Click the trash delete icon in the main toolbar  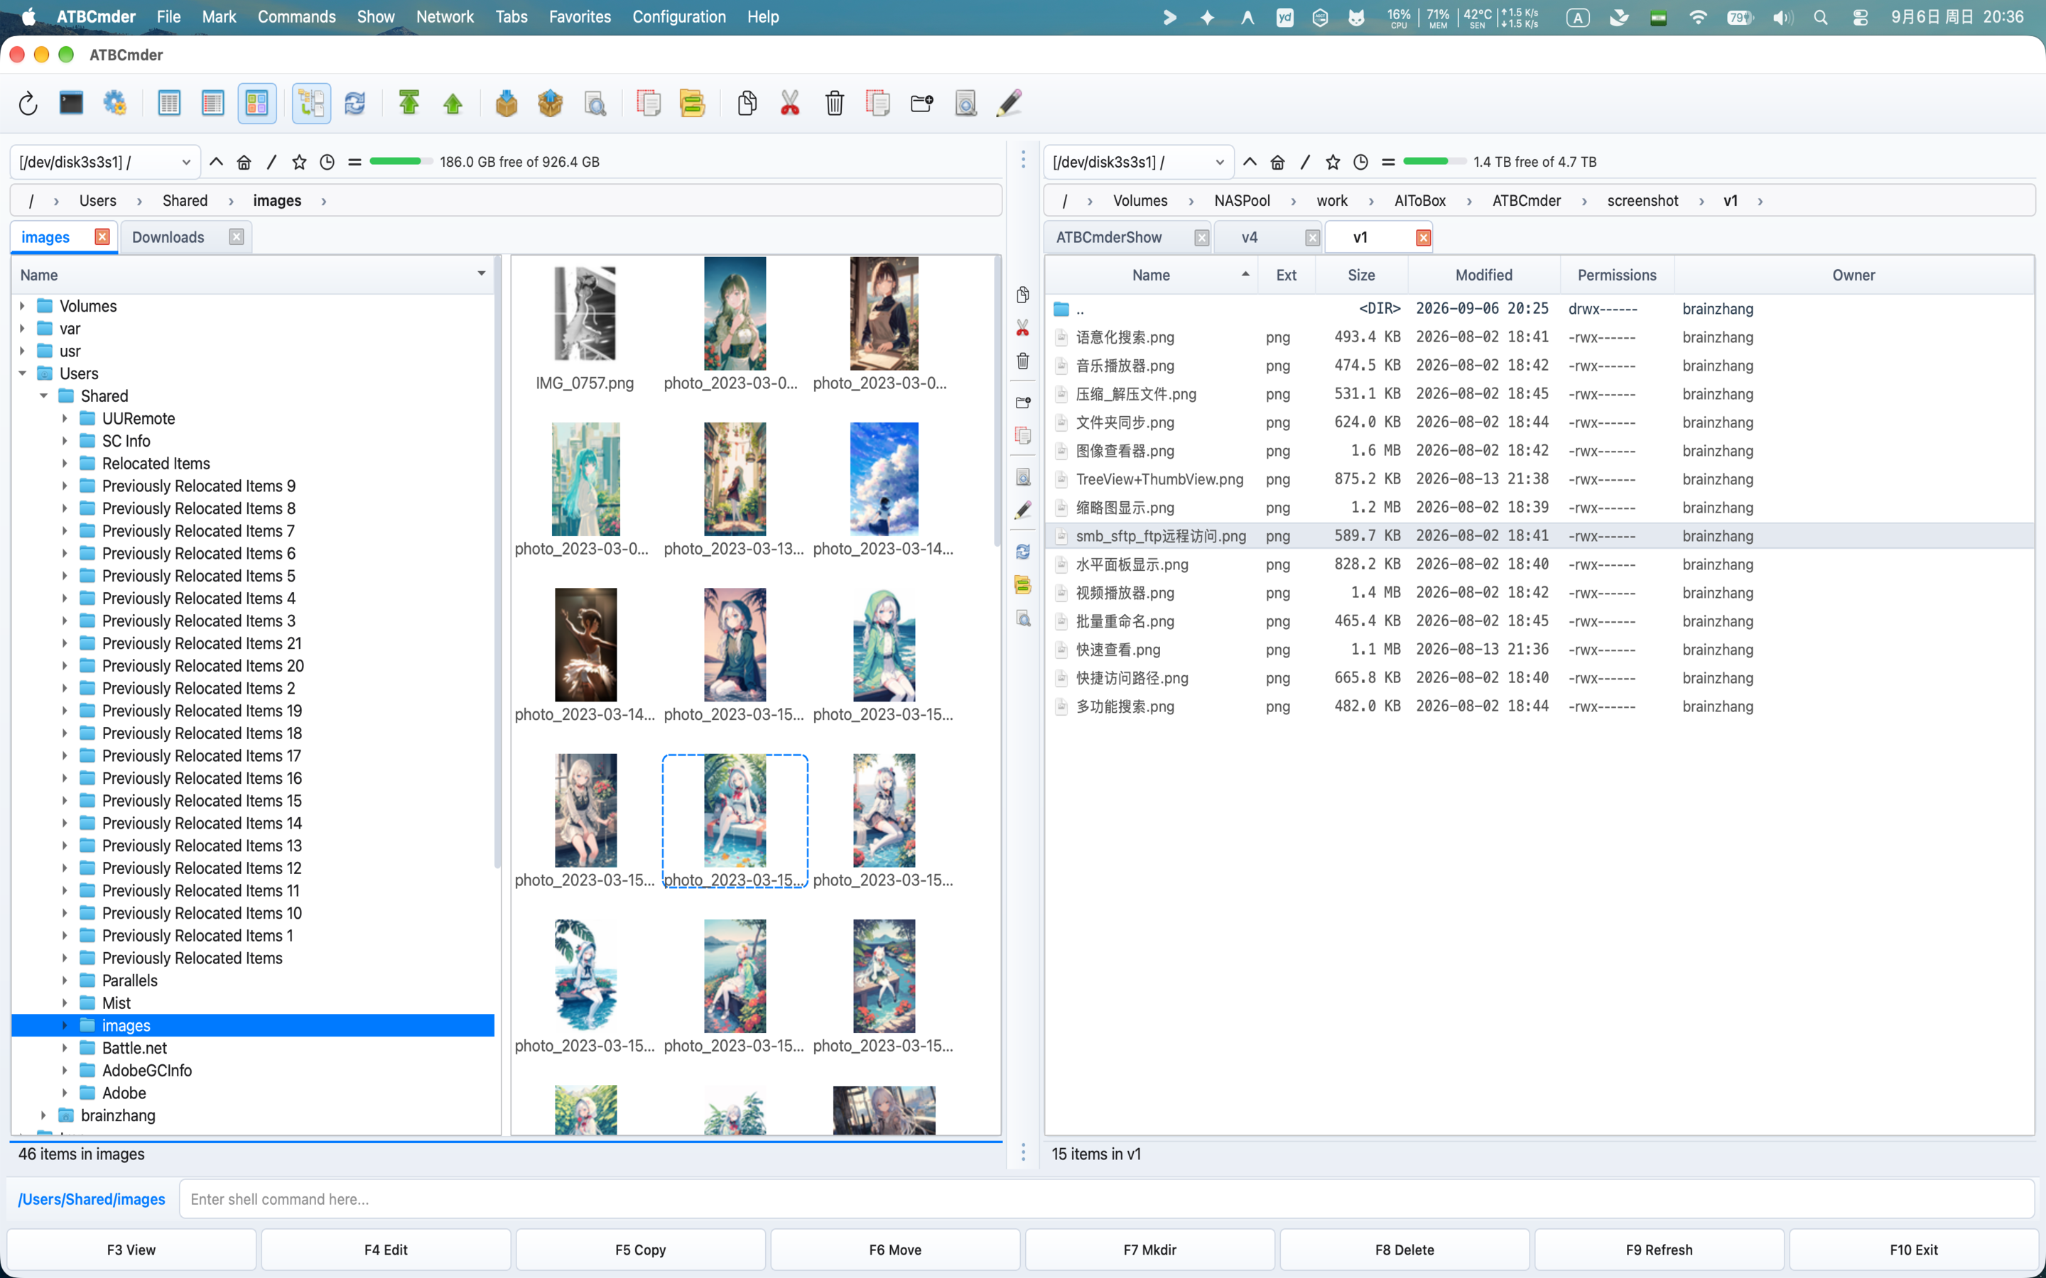pyautogui.click(x=835, y=104)
